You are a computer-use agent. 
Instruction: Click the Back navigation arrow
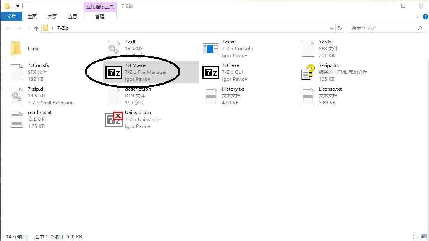(x=8, y=28)
